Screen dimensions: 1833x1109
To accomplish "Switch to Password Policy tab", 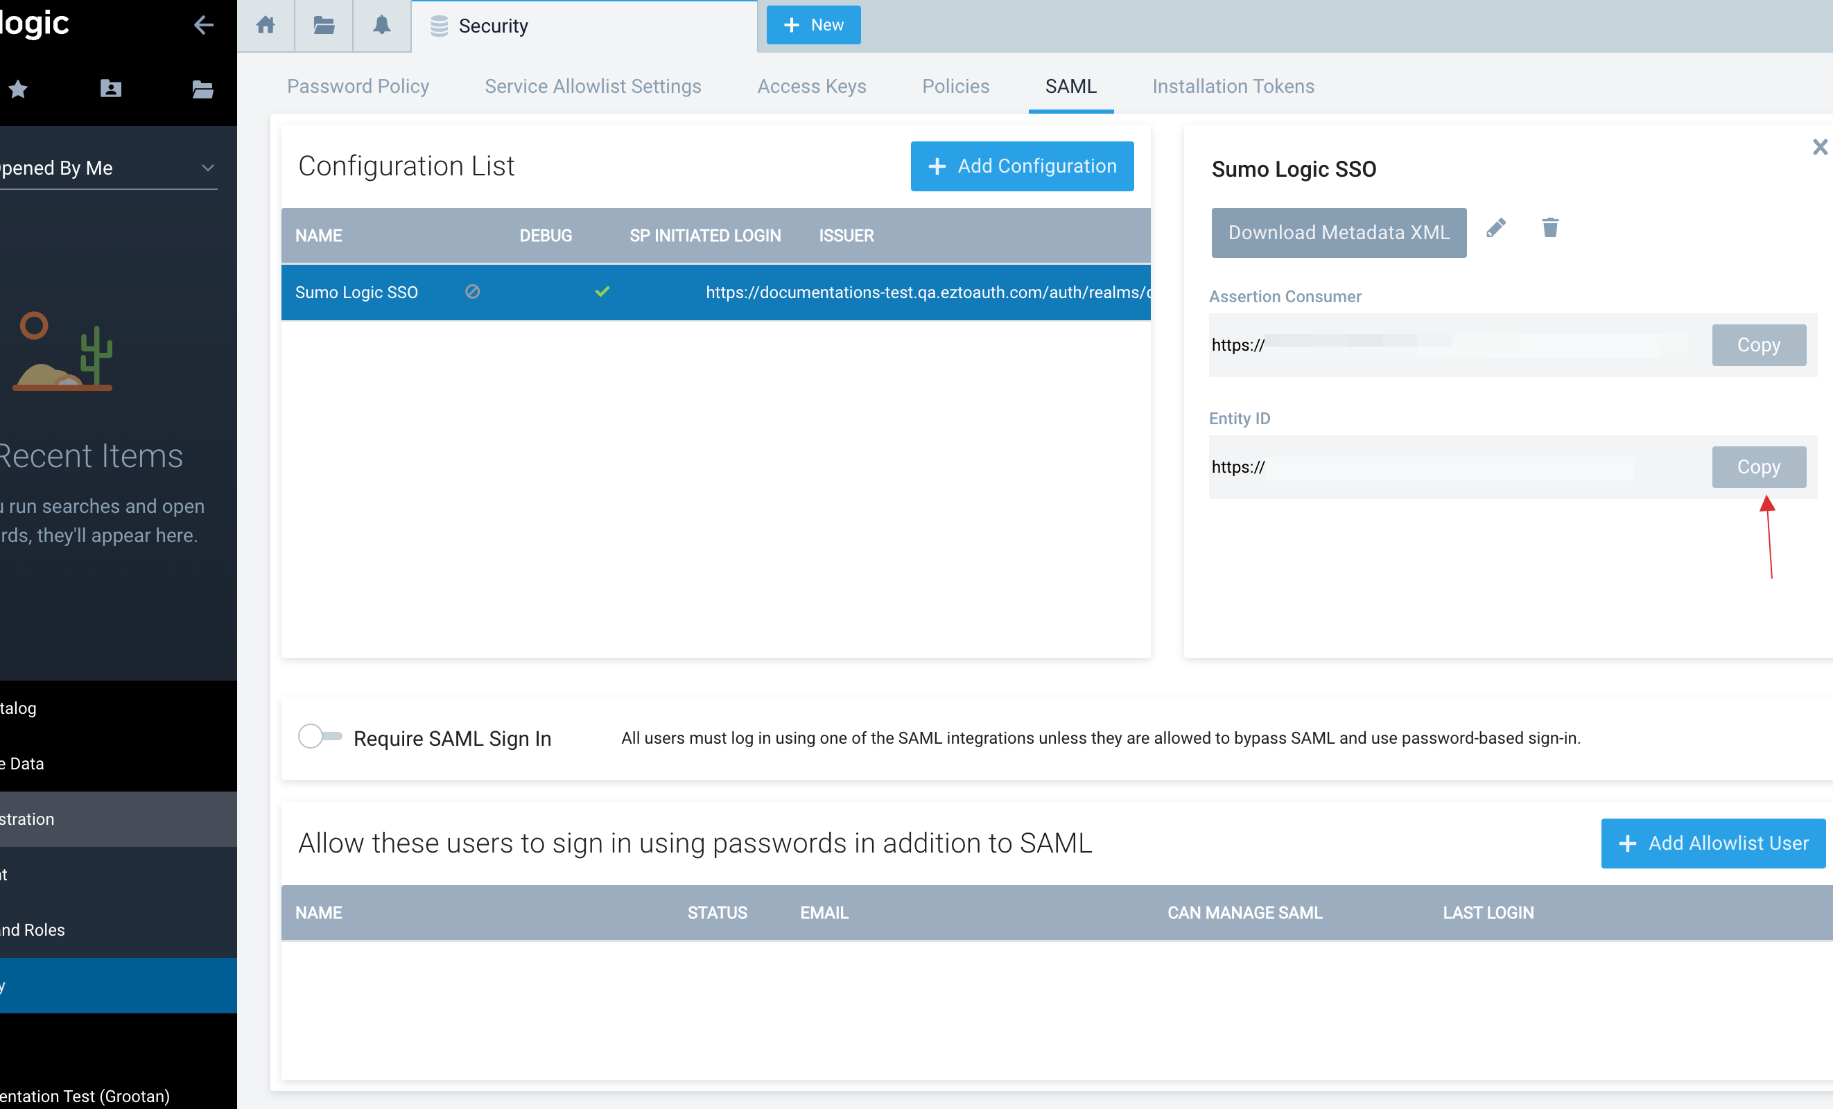I will coord(358,86).
